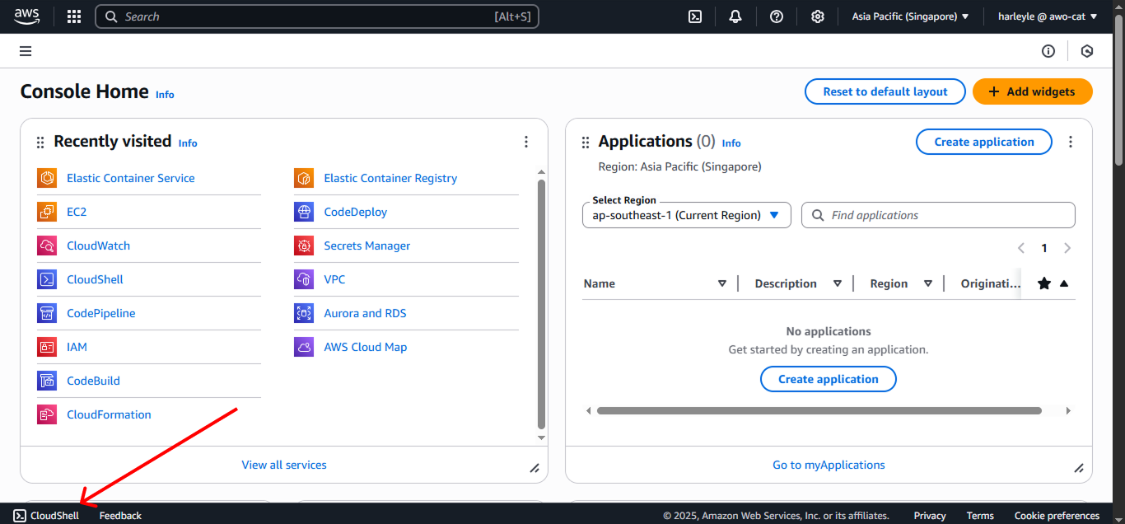Click the CloudShell service icon in list
Viewport: 1125px width, 524px height.
coord(47,279)
